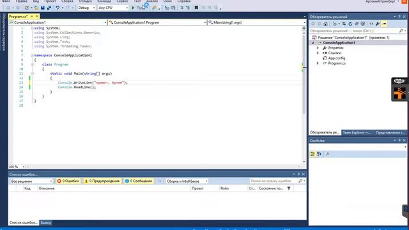Switch to the Список ошибок bottom tab
Viewport: 409px width, 230px height.
(x=24, y=222)
